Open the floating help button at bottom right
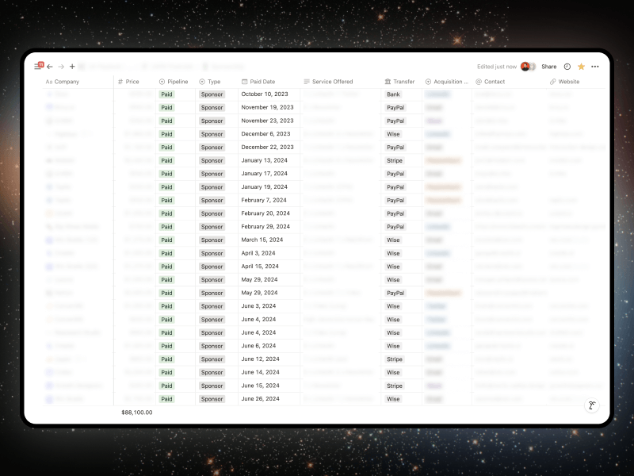 [x=591, y=405]
